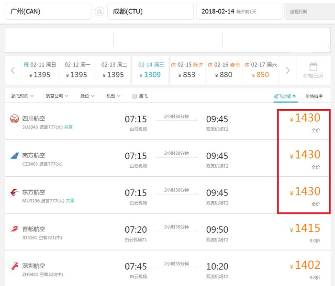Show later dates with right arrow
The image size is (335, 286).
point(288,70)
